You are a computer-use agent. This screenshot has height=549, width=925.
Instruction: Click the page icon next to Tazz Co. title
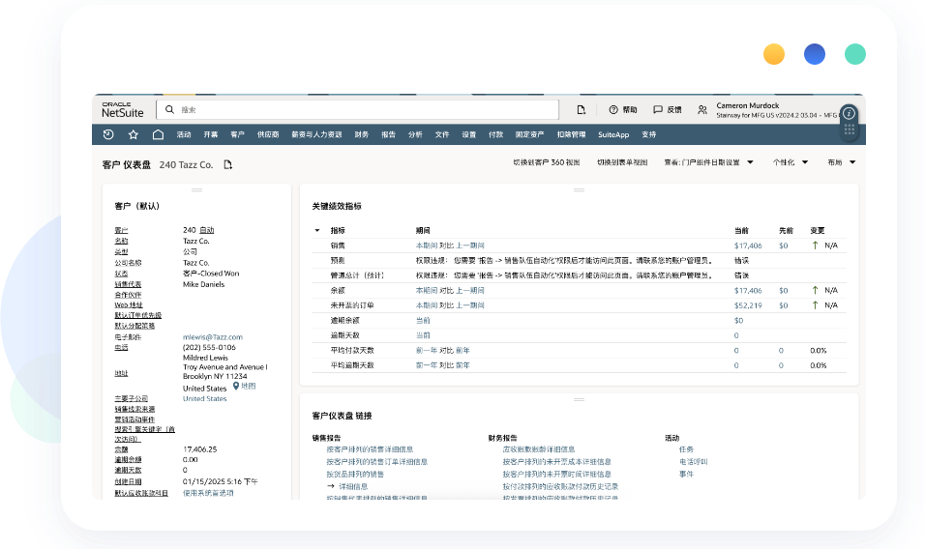point(228,164)
